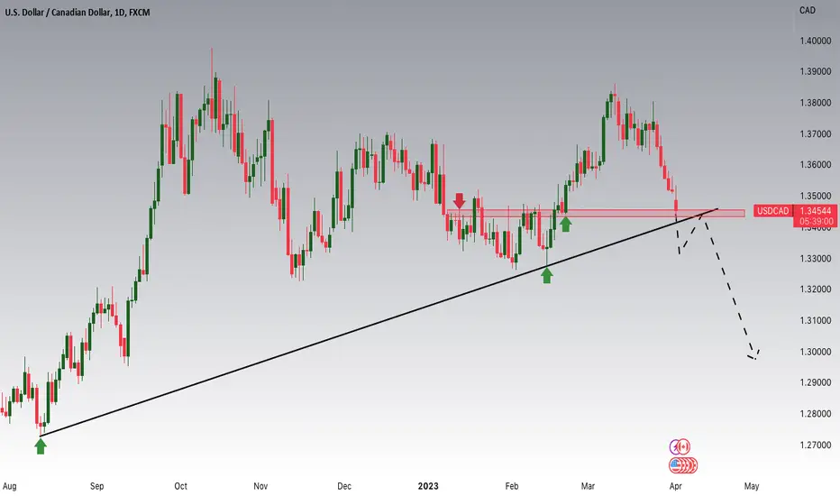Screen dimensions: 840x496
Task: Click the Aug label on time axis
Action: 10,486
